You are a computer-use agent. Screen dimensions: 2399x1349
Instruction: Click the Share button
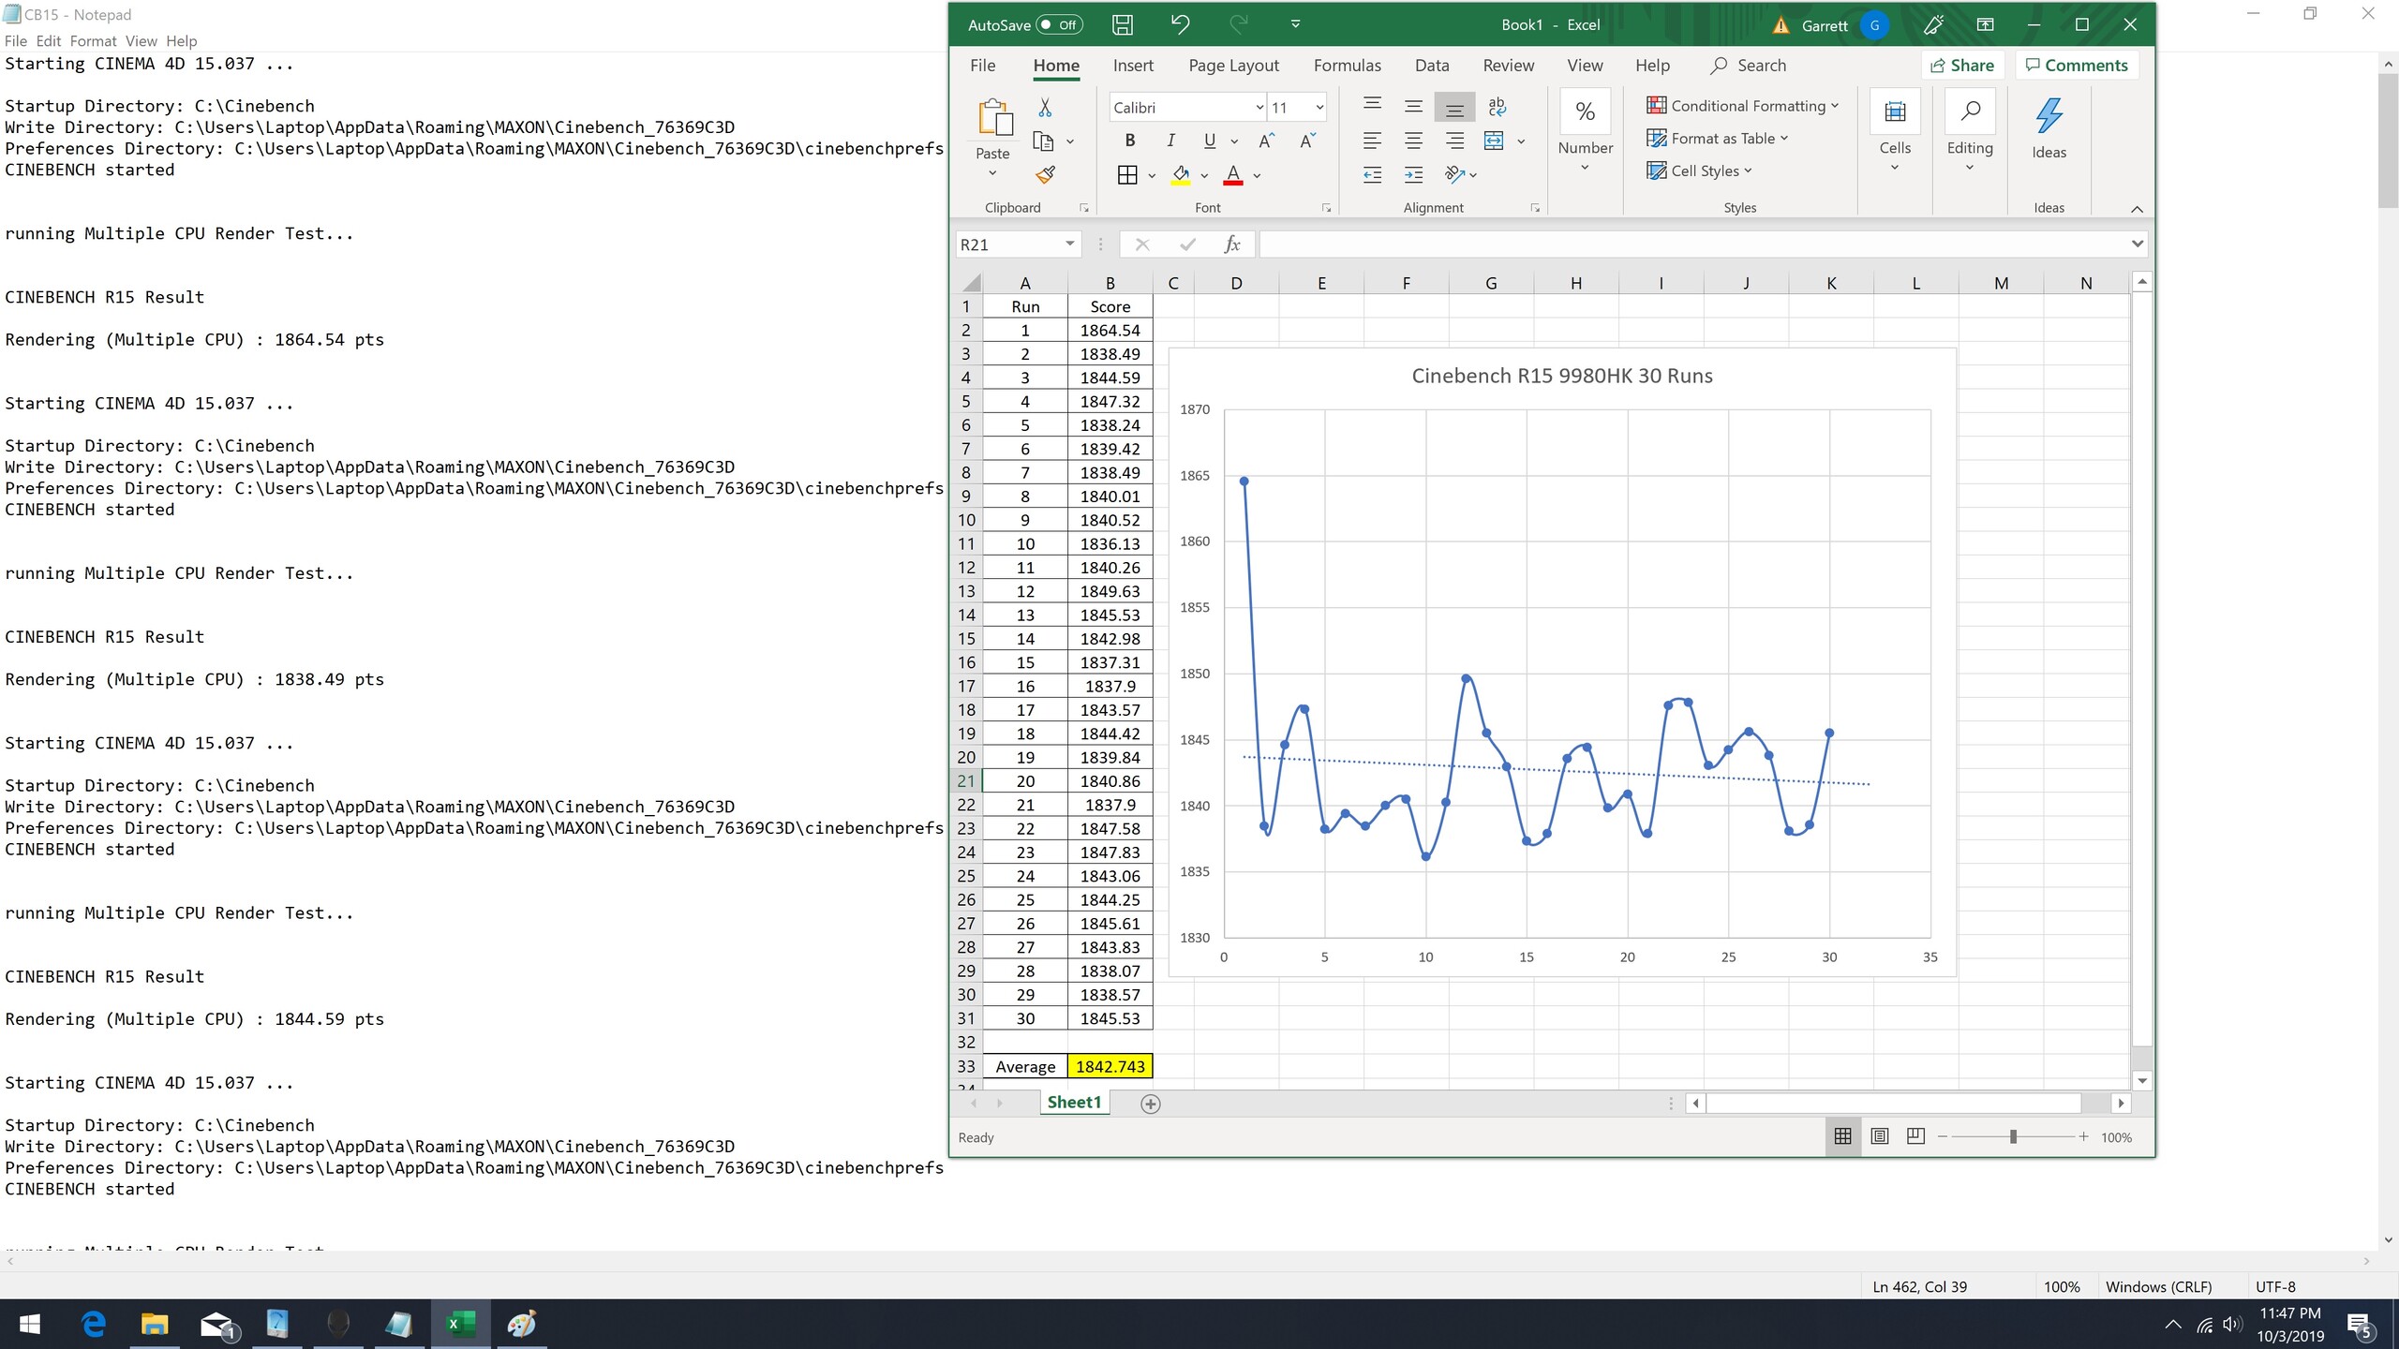[1961, 66]
